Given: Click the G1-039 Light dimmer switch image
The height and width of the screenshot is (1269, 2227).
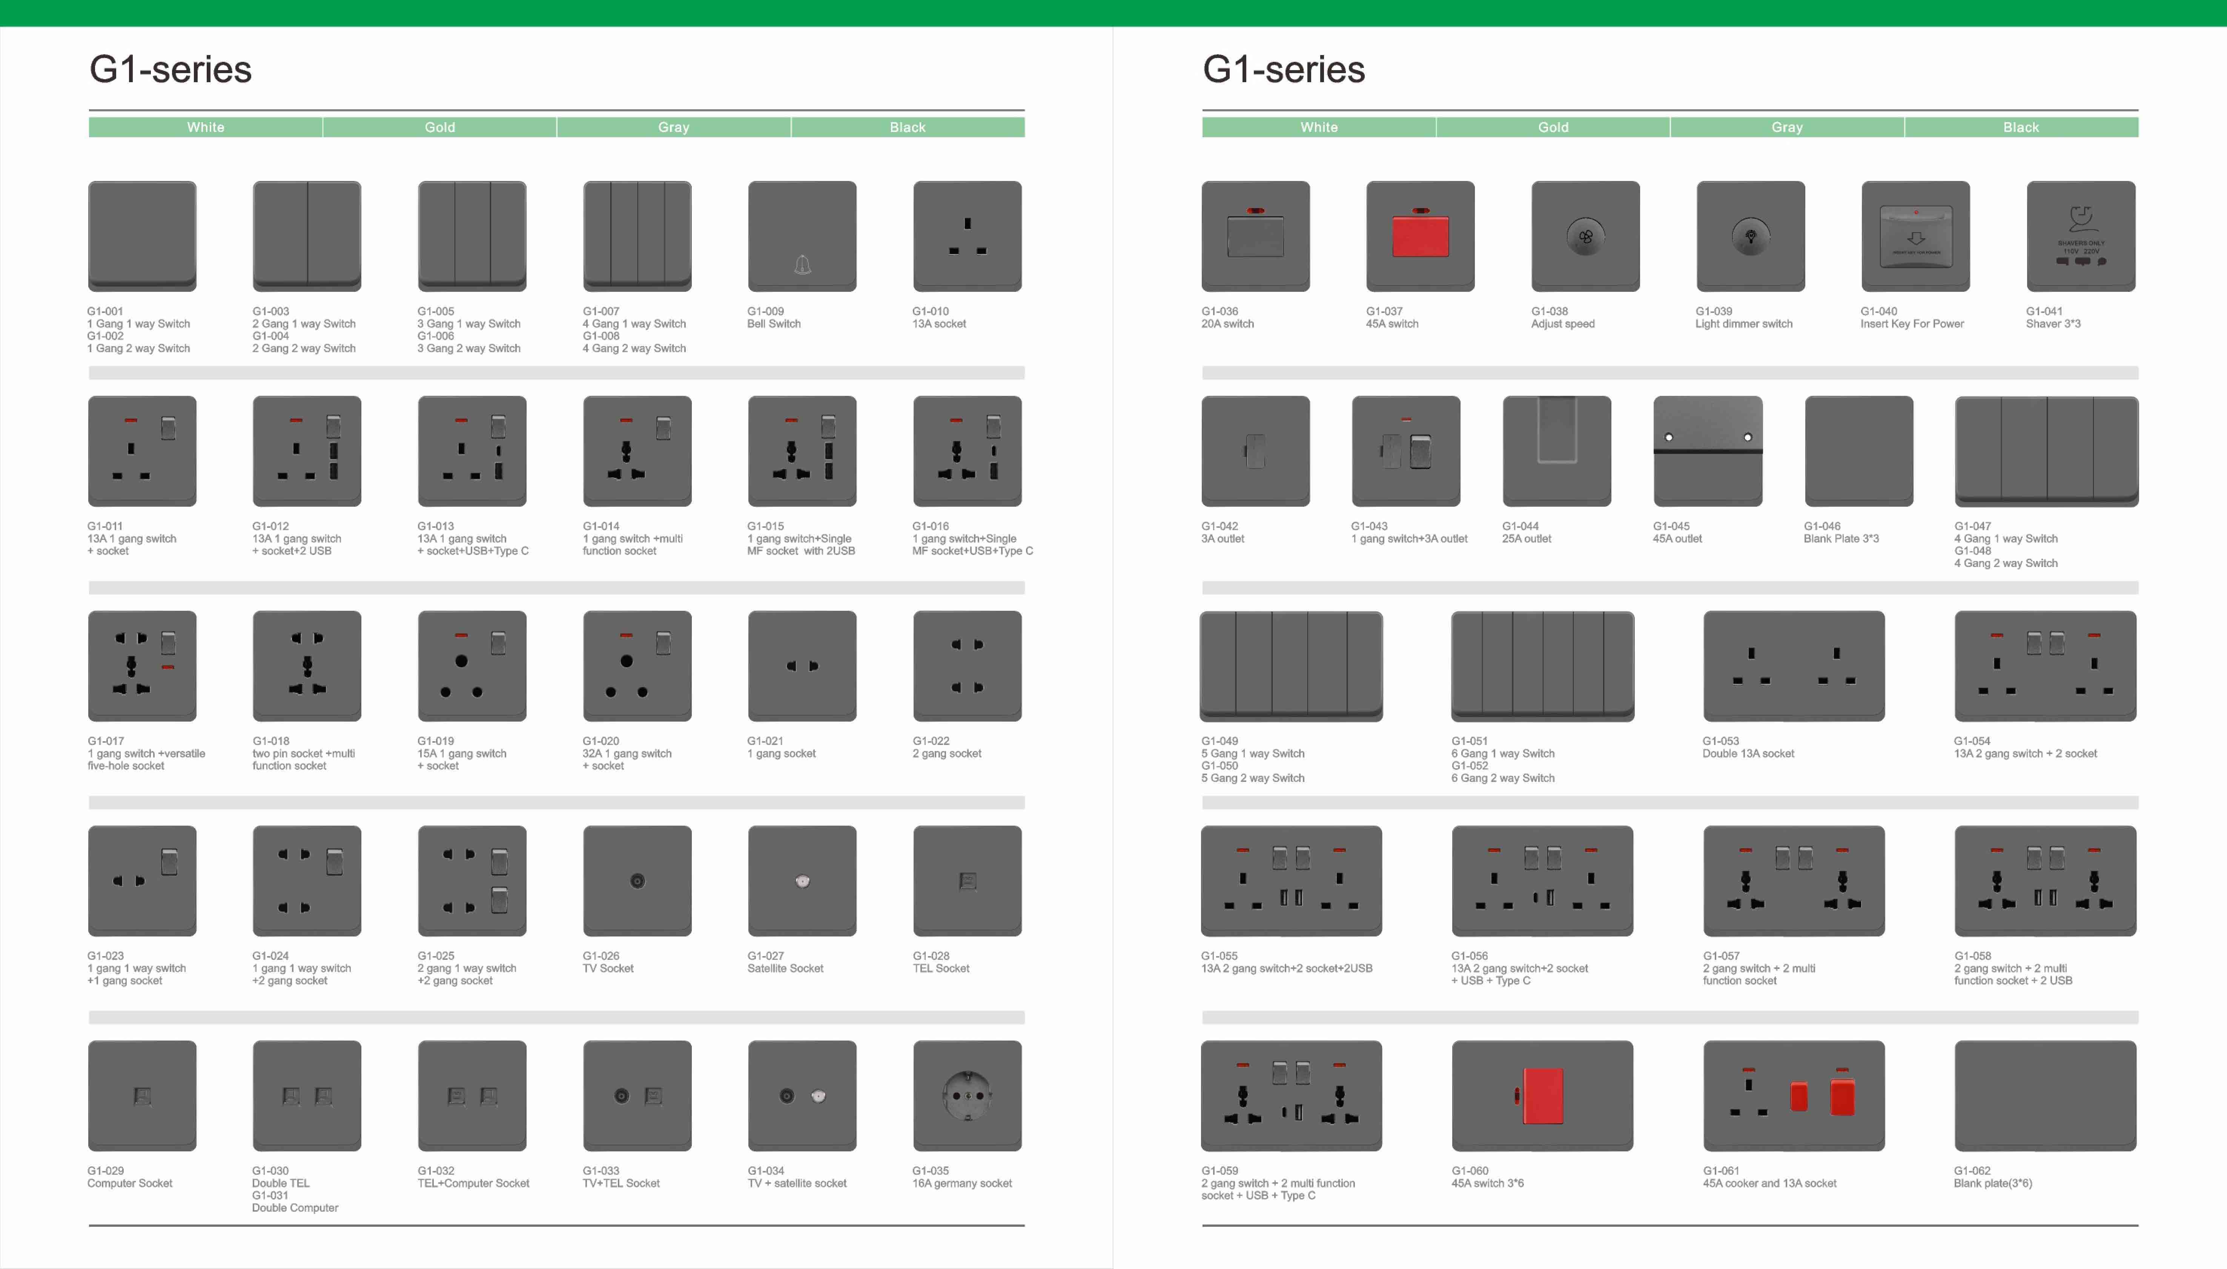Looking at the screenshot, I should click(1751, 236).
